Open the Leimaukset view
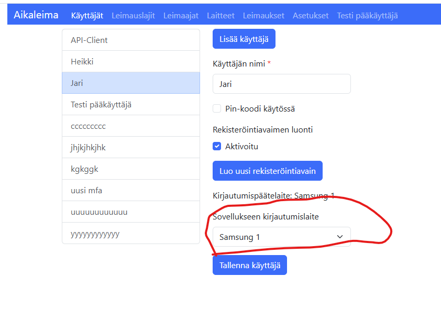441x309 pixels. 263,15
